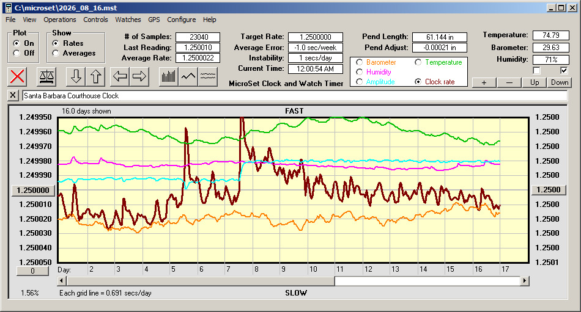Turn Plot On
Image resolution: width=581 pixels, height=312 pixels.
point(17,43)
